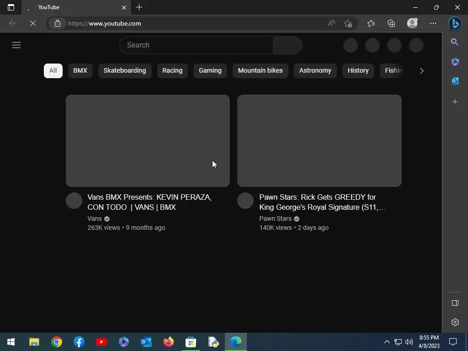The width and height of the screenshot is (468, 351).
Task: Add a new sidebar app
Action: click(455, 102)
